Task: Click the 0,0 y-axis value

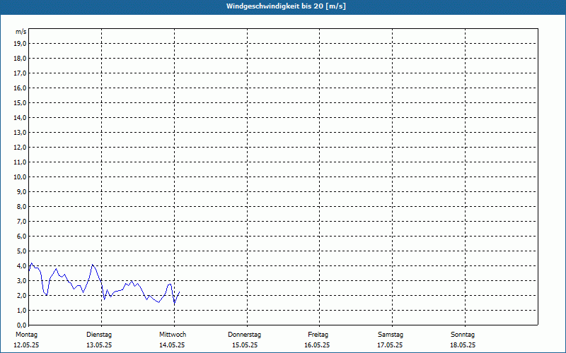Action: (x=21, y=325)
